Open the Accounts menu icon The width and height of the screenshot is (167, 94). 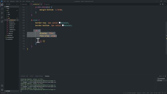pos(2,86)
